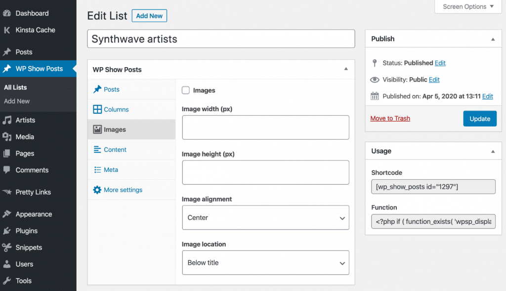Edit the Public visibility
This screenshot has width=506, height=291.
click(434, 80)
